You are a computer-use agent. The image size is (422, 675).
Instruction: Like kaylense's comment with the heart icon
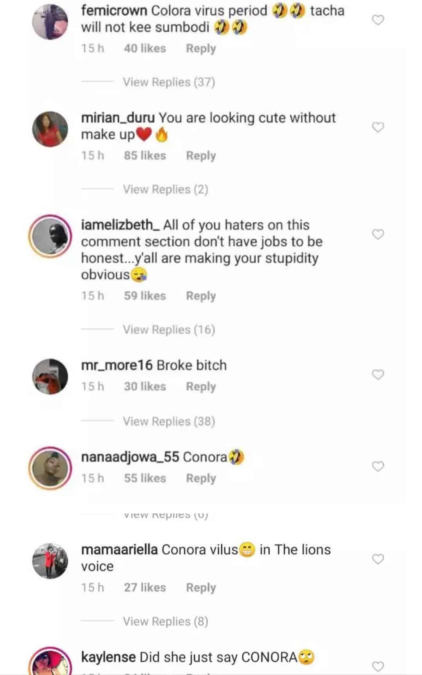(378, 666)
